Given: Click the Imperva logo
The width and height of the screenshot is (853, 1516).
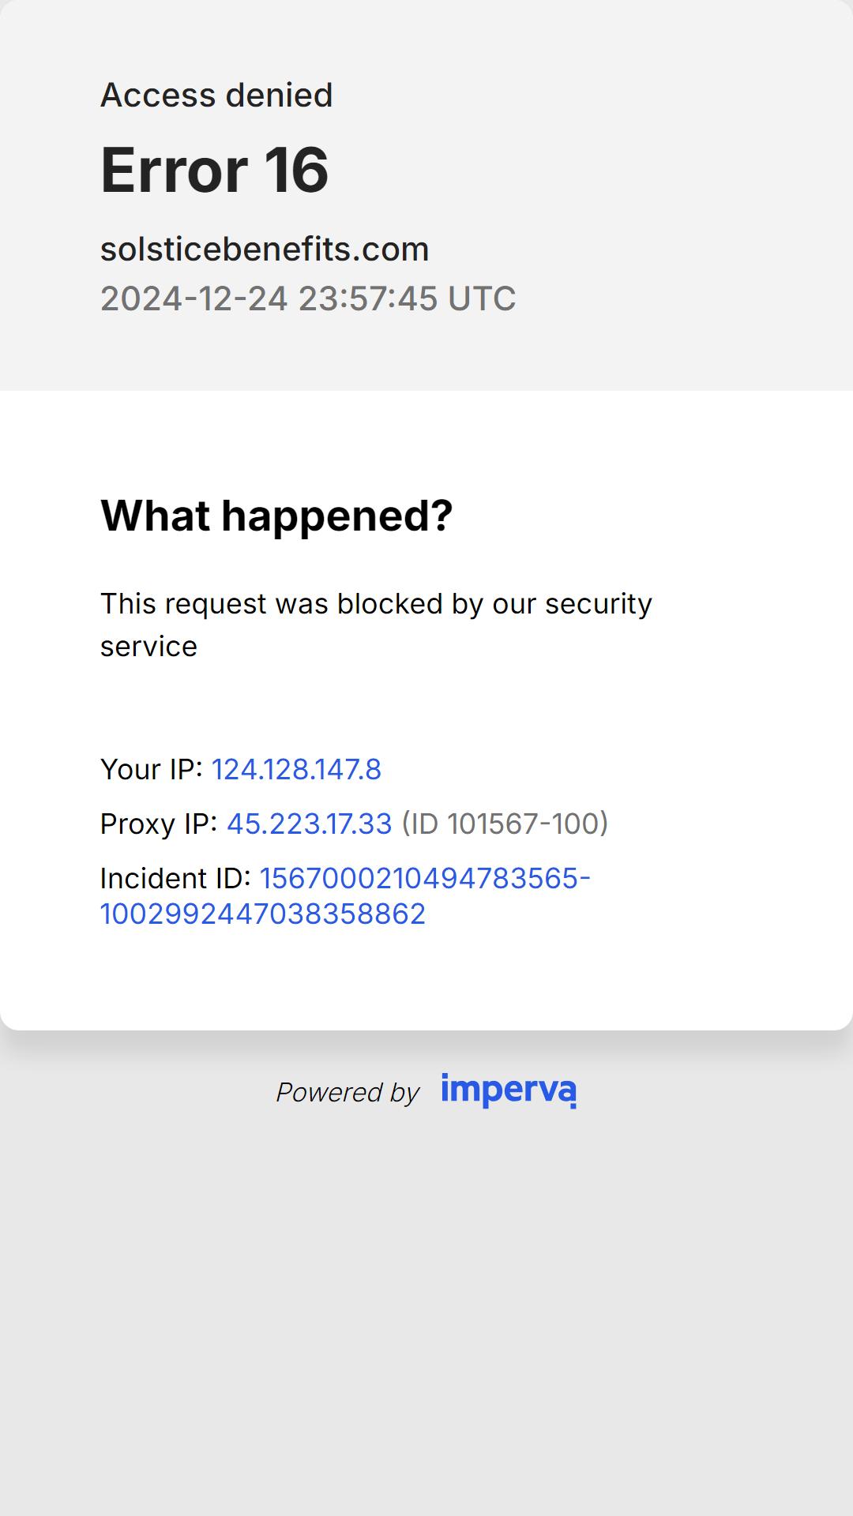Looking at the screenshot, I should tap(509, 1090).
